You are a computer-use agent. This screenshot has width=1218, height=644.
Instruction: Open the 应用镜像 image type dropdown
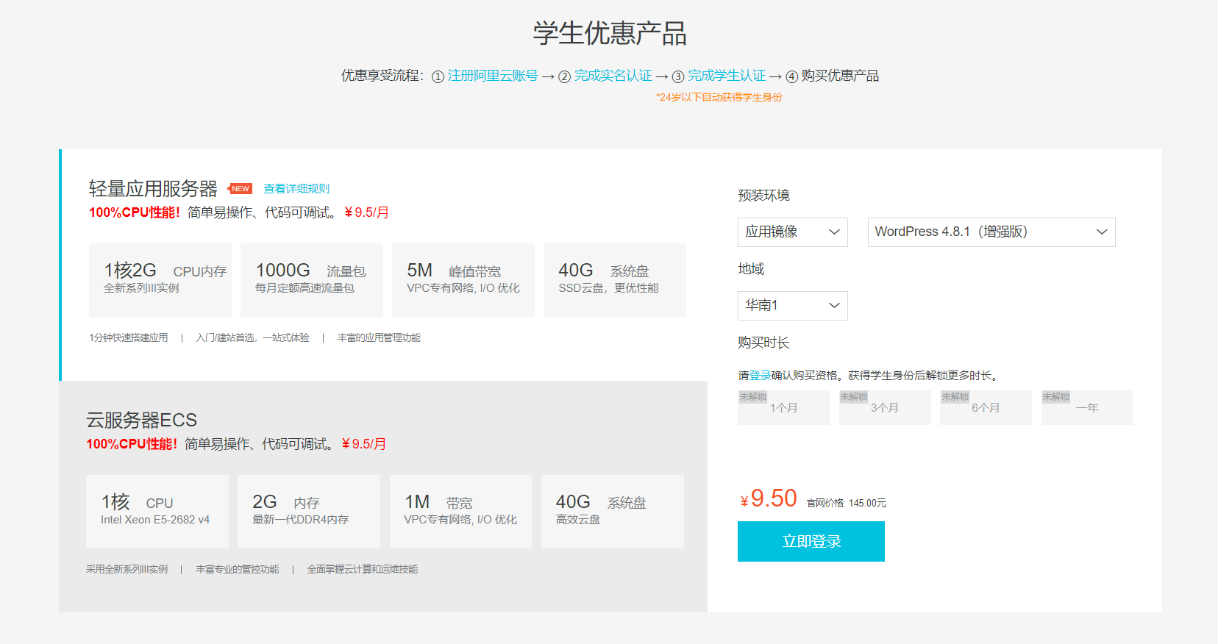[792, 232]
